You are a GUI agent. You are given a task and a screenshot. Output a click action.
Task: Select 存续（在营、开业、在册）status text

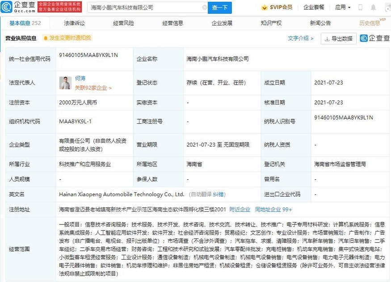coord(216,83)
